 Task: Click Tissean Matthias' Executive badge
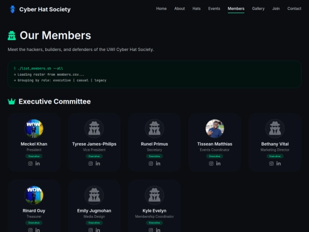click(x=215, y=156)
